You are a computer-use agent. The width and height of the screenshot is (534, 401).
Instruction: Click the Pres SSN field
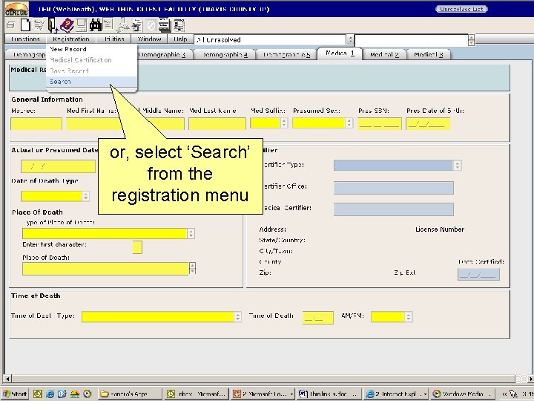pyautogui.click(x=380, y=123)
